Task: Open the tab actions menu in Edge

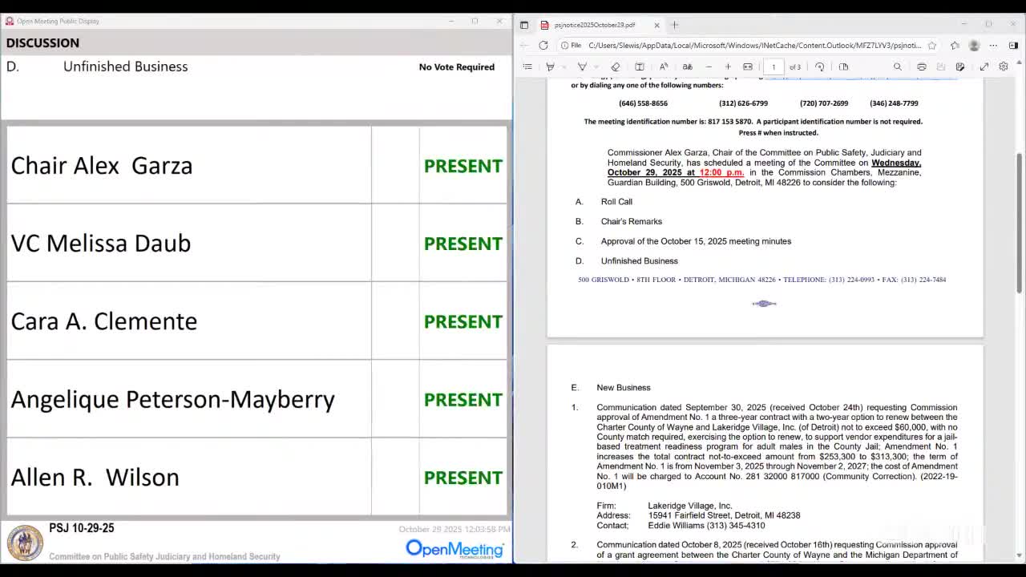Action: pos(524,25)
